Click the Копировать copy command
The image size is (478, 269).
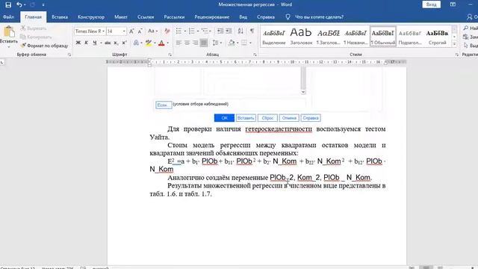click(37, 37)
